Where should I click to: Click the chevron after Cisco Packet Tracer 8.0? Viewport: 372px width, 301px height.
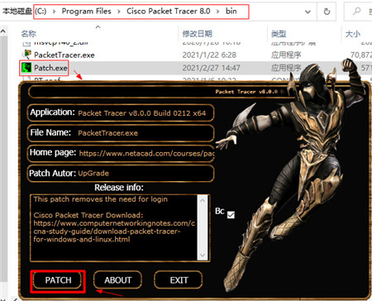(217, 12)
